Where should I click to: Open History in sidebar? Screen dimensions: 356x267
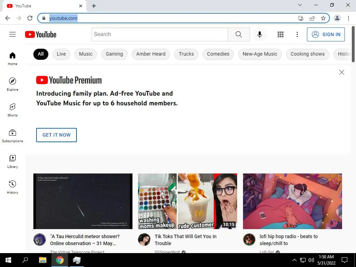tap(13, 187)
